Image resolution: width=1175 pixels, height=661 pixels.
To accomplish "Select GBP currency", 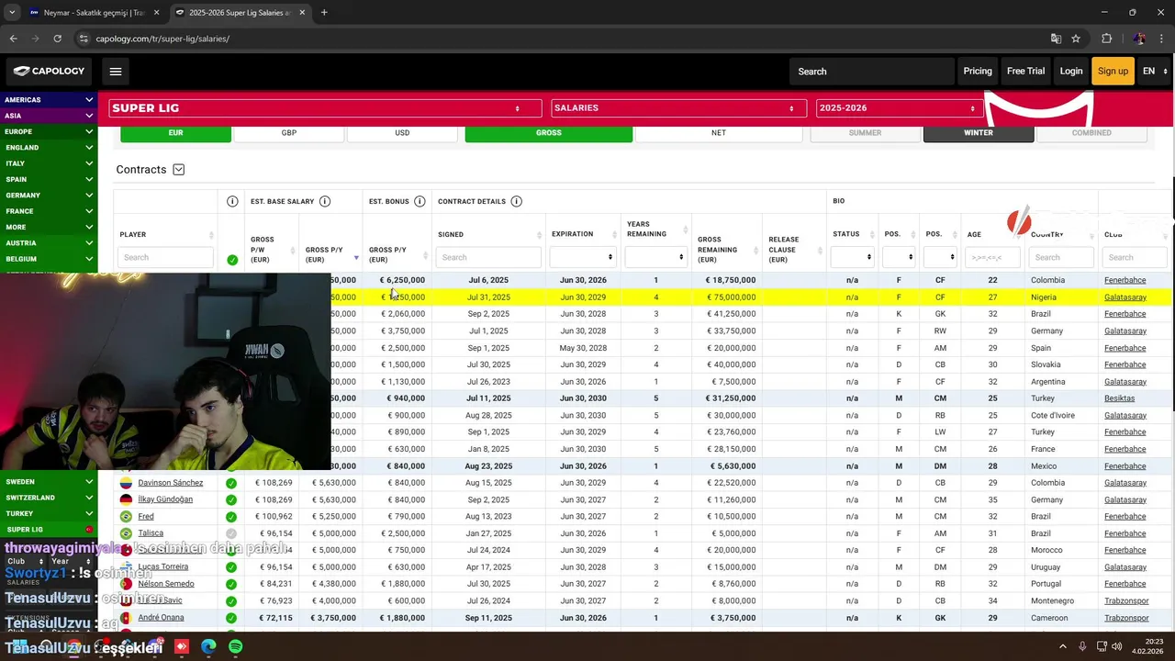I will pyautogui.click(x=289, y=133).
